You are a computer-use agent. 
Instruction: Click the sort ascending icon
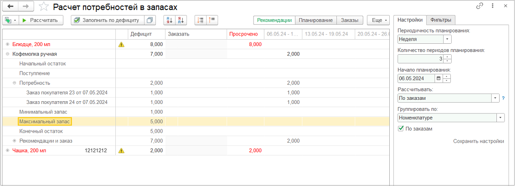169,20
